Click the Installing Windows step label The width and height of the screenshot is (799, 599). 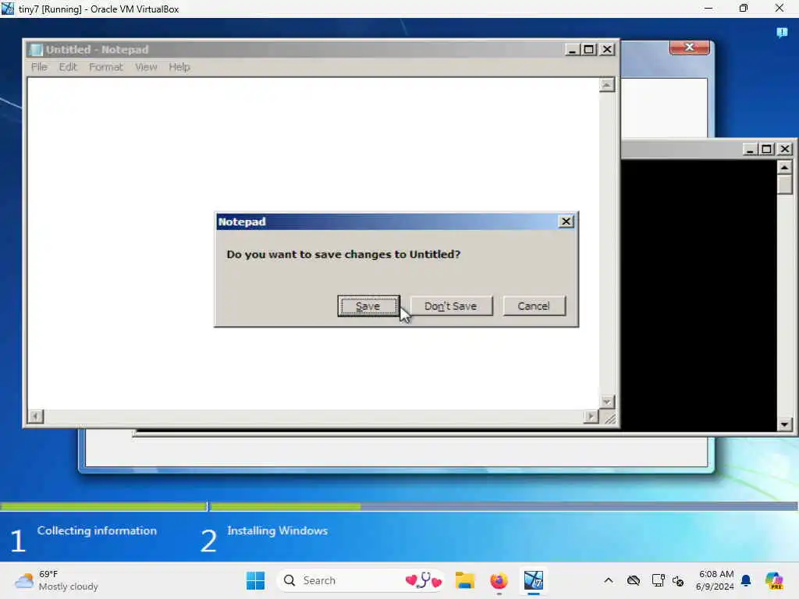(277, 530)
